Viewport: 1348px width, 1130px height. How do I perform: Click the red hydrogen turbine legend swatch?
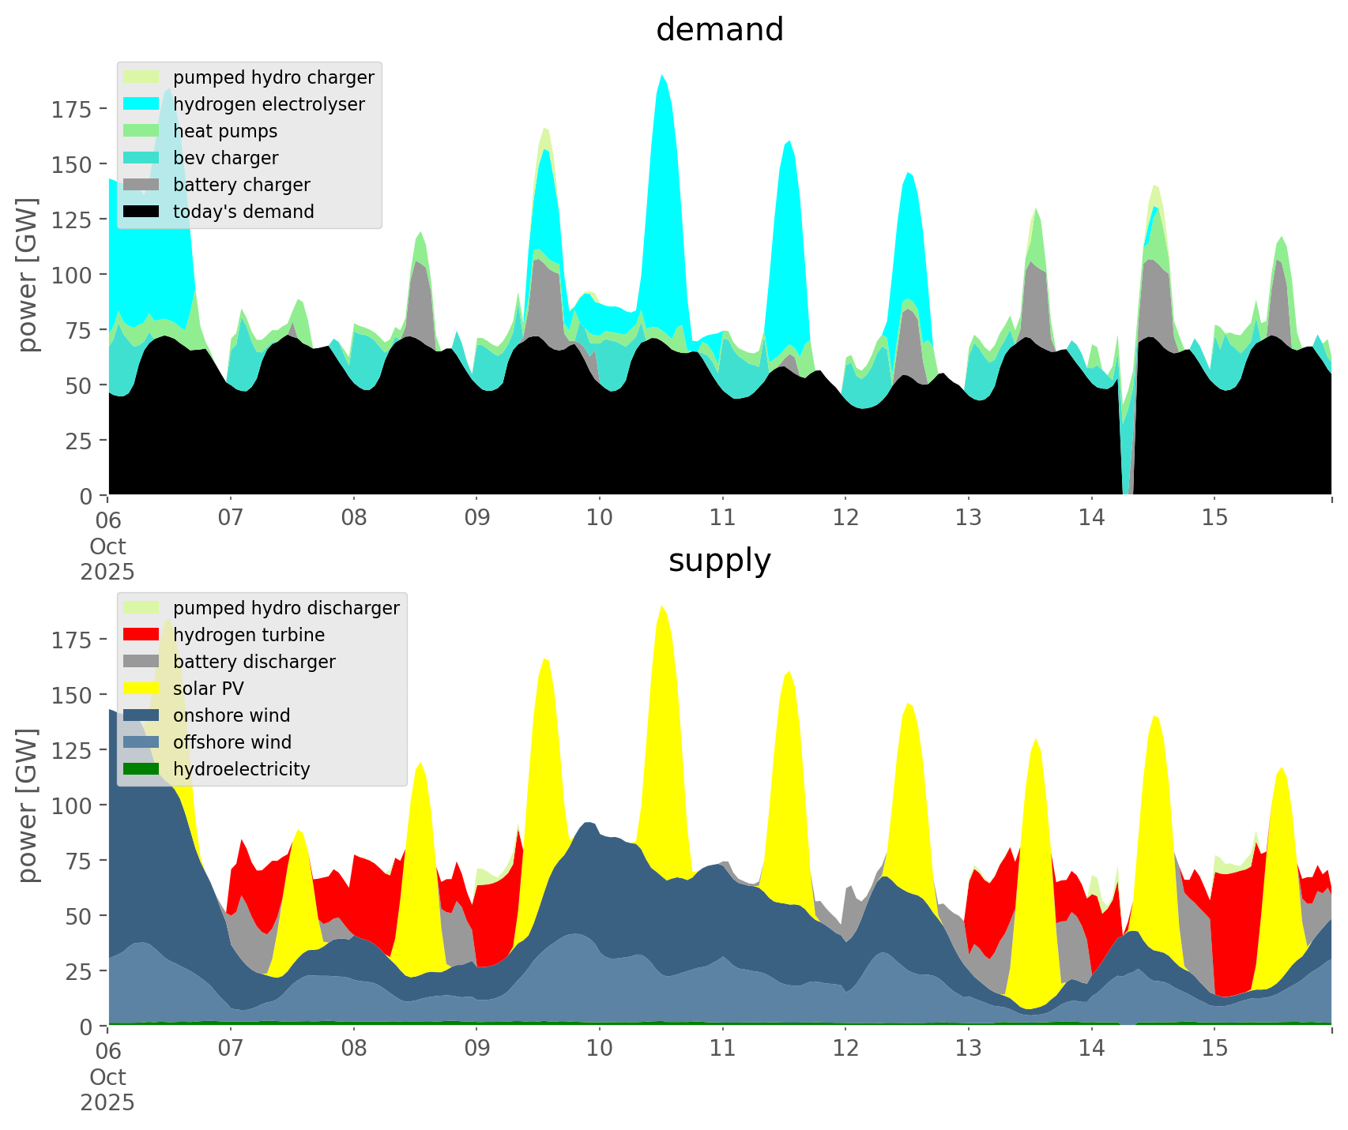pos(141,635)
